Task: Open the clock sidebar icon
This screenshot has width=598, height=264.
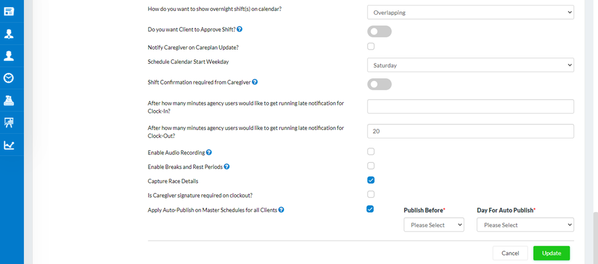Action: (9, 78)
